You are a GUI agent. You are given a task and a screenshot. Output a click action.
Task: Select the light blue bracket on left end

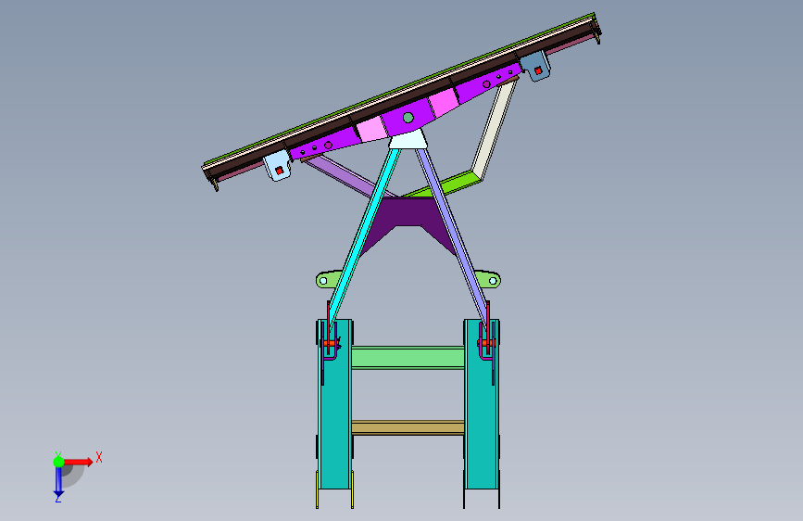[x=278, y=166]
